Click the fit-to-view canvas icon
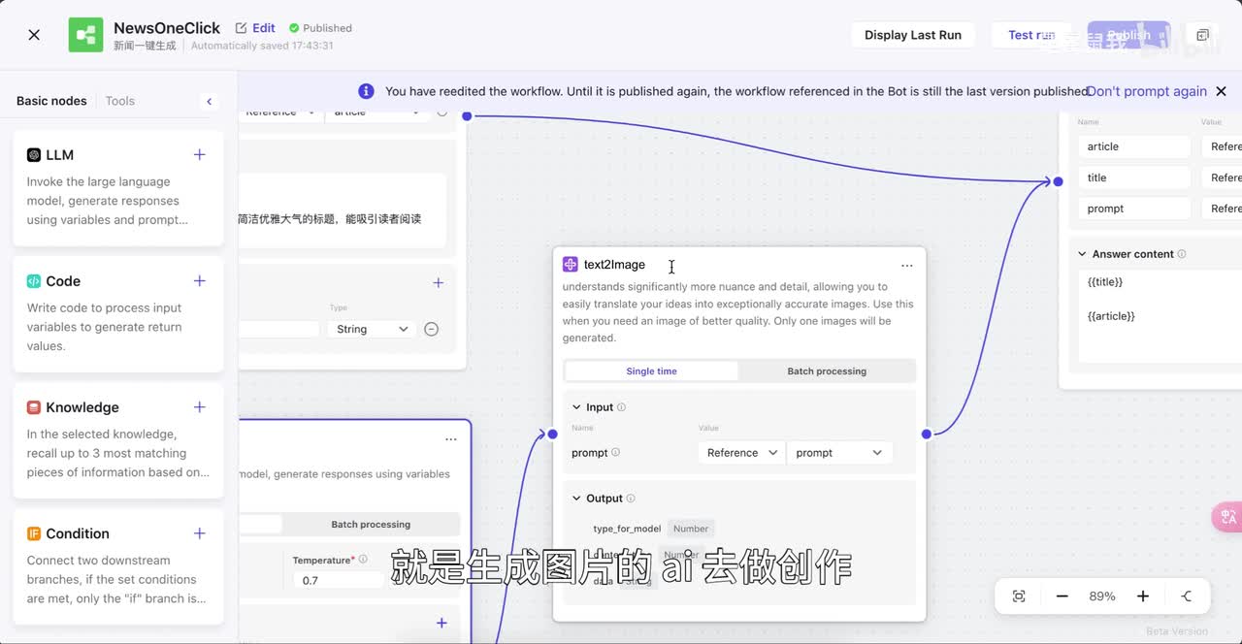The width and height of the screenshot is (1242, 644). pyautogui.click(x=1019, y=596)
